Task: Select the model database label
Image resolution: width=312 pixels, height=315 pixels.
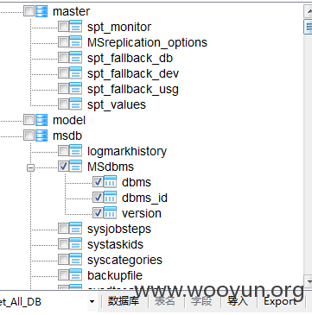Action: [x=69, y=120]
